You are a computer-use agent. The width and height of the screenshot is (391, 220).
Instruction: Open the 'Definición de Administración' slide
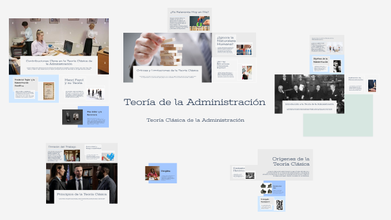(362, 84)
